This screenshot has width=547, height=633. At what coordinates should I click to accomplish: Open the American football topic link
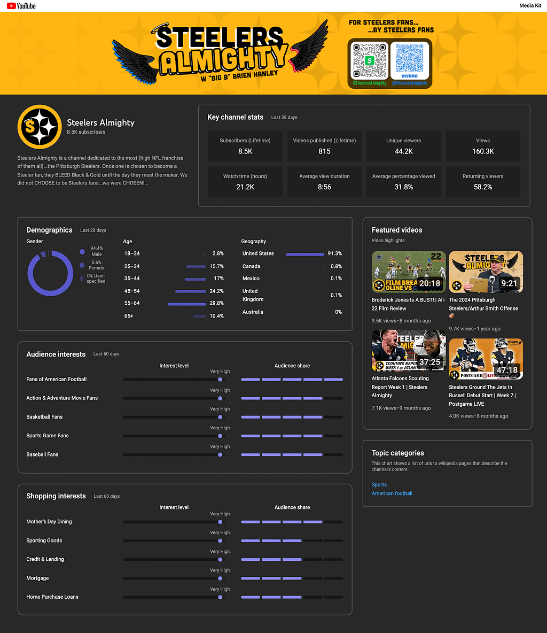click(x=392, y=493)
